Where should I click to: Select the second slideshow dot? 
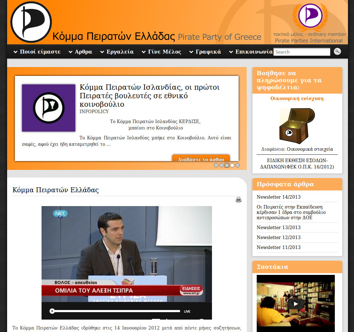pos(222,165)
